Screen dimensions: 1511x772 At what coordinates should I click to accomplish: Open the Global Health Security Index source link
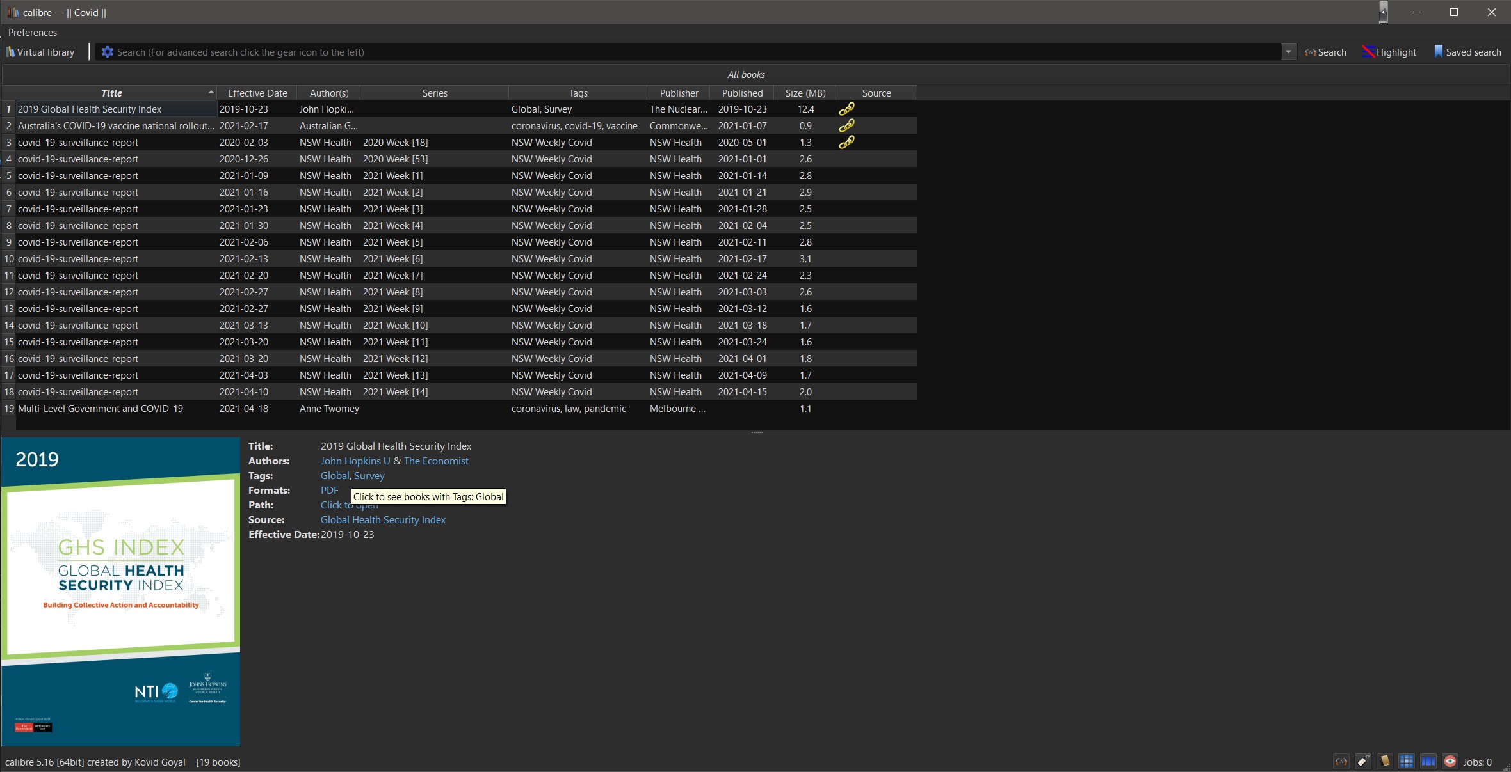click(383, 520)
